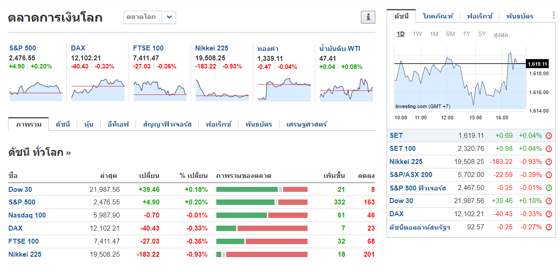560x272 pixels.
Task: Open the สัญญาฟิวเจอร์ส tab
Action: click(x=167, y=124)
